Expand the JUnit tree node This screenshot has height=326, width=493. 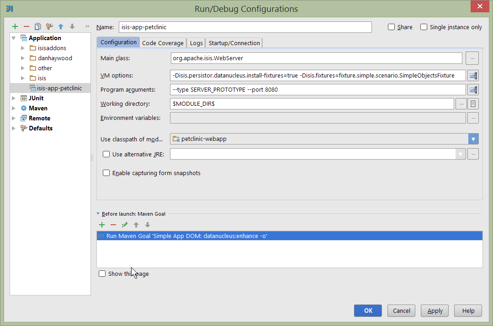click(x=13, y=98)
